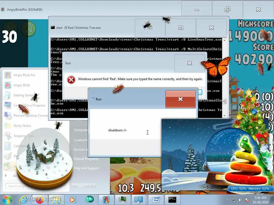Open the taskbar clock showing 5:56 AM
This screenshot has width=274, height=205.
[x=260, y=200]
